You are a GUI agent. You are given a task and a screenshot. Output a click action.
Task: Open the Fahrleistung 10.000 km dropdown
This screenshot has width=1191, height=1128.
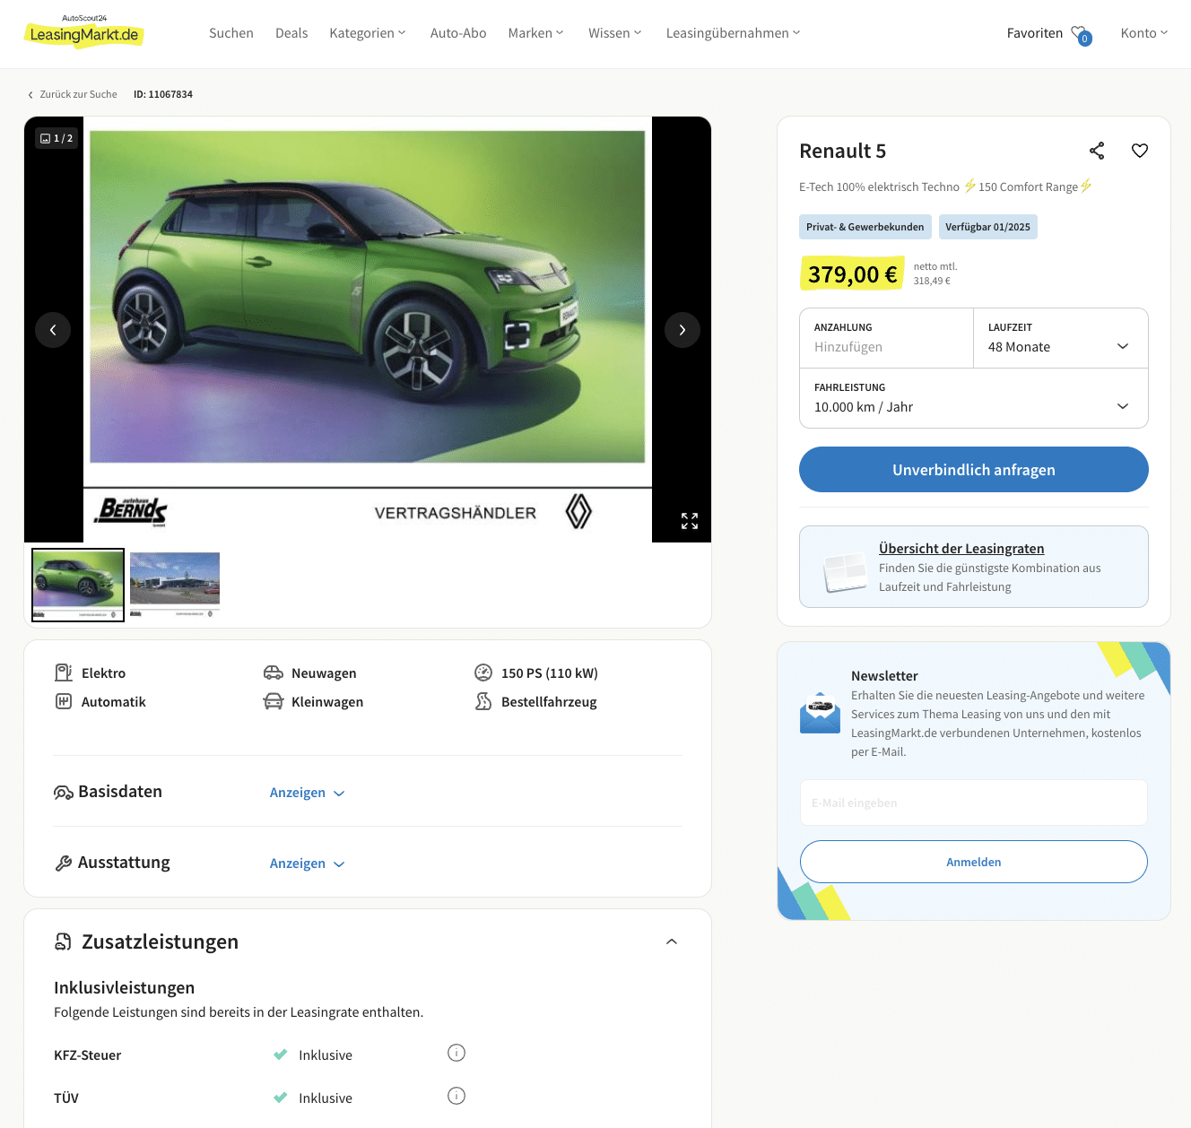pyautogui.click(x=974, y=398)
